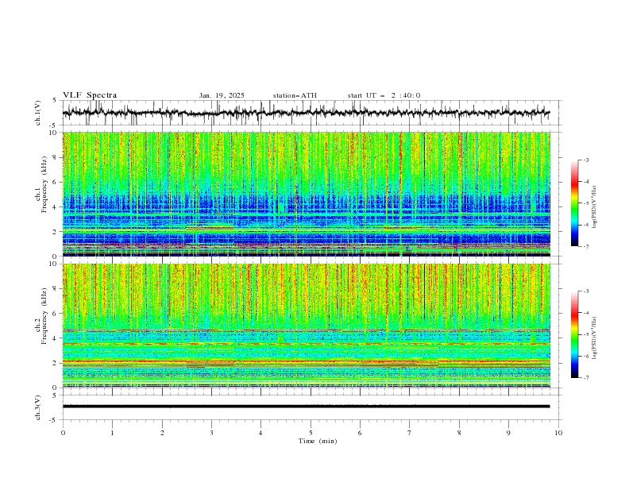This screenshot has height=486, width=629.
Task: Click time-axis tick label "7"
Action: (410, 433)
